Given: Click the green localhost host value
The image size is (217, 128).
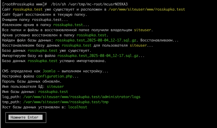Looking at the screenshot, I should [x=78, y=107].
